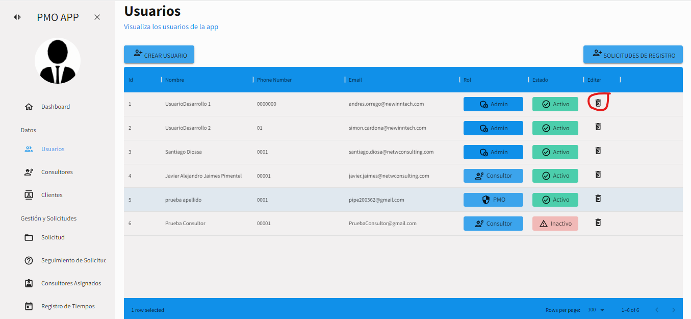Screen dimensions: 691x319
Task: Click phone number 0000000 cell
Action: click(267, 104)
